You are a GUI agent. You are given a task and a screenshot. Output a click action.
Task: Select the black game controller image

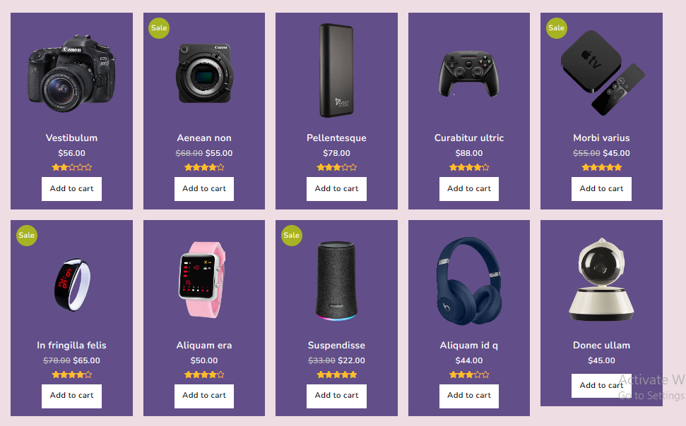pyautogui.click(x=468, y=73)
